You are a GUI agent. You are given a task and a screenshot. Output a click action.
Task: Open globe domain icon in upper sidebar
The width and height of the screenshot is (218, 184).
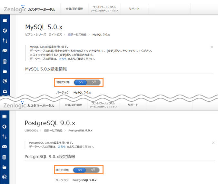[5, 30]
